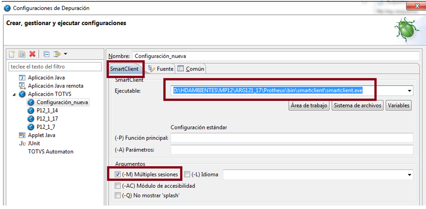Click the Variables button
426x209 pixels.
pos(399,106)
